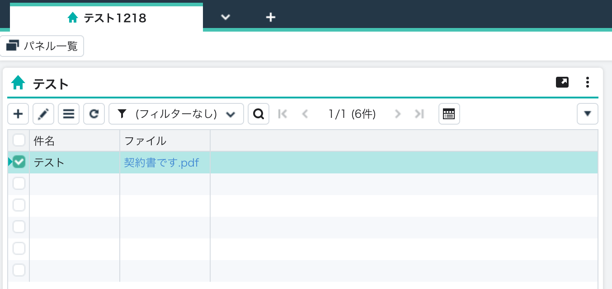Click the 1/1 (6件) page indicator
This screenshot has height=289, width=612.
352,114
